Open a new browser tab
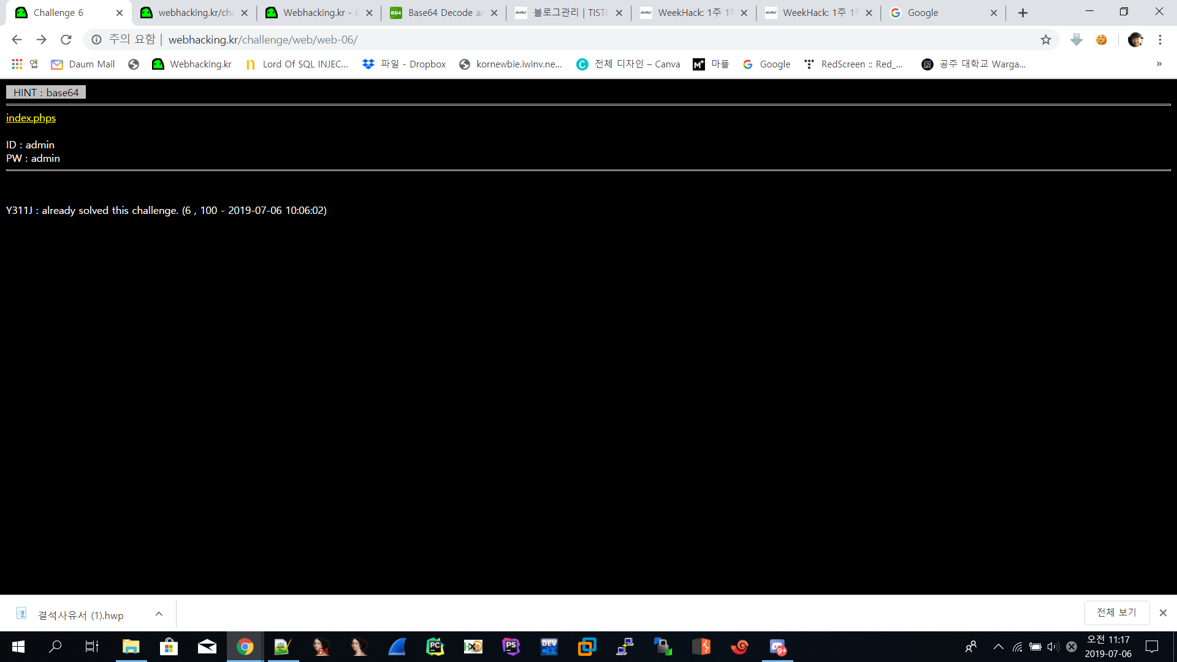Screen dimensions: 1177x662 (x=1023, y=13)
